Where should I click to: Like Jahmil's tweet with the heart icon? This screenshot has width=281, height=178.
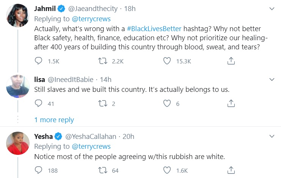coord(167,61)
